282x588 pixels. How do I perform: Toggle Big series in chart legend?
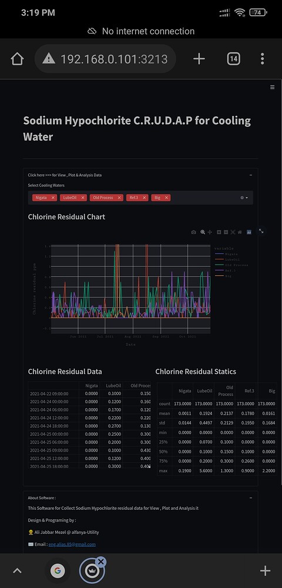pos(224,276)
